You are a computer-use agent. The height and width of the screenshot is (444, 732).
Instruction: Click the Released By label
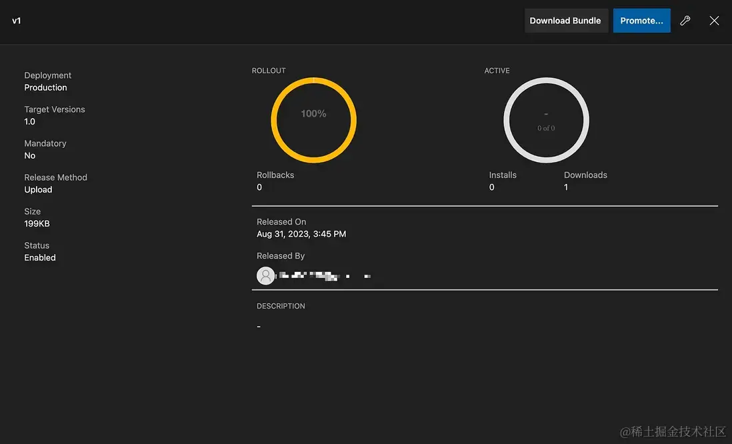tap(280, 256)
